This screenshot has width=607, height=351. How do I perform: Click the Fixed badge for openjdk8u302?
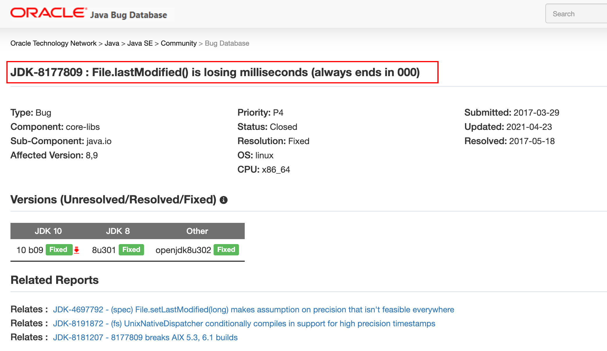tap(226, 250)
